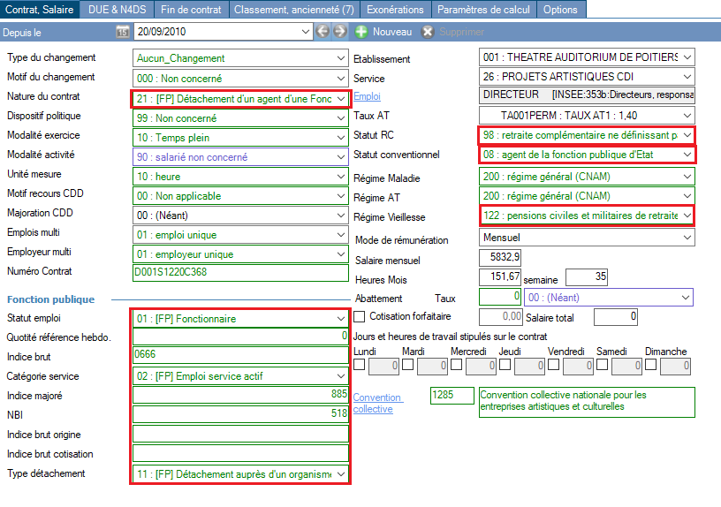The width and height of the screenshot is (721, 507).
Task: Click the calendar icon beside the date
Action: pos(123,32)
